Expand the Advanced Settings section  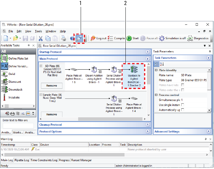click(208, 131)
